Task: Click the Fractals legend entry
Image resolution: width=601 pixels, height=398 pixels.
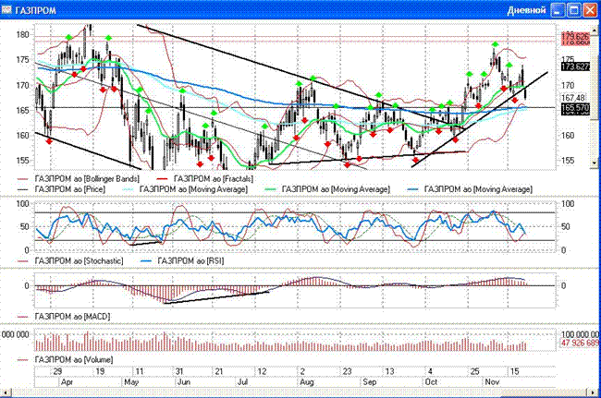Action: coord(205,179)
